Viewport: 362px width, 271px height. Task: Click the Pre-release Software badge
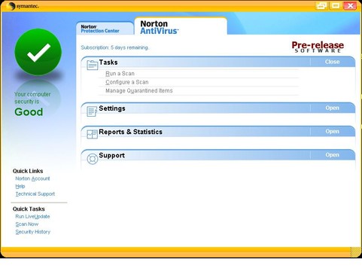318,47
